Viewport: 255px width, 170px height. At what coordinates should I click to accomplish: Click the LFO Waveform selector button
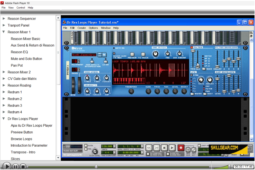(192, 94)
